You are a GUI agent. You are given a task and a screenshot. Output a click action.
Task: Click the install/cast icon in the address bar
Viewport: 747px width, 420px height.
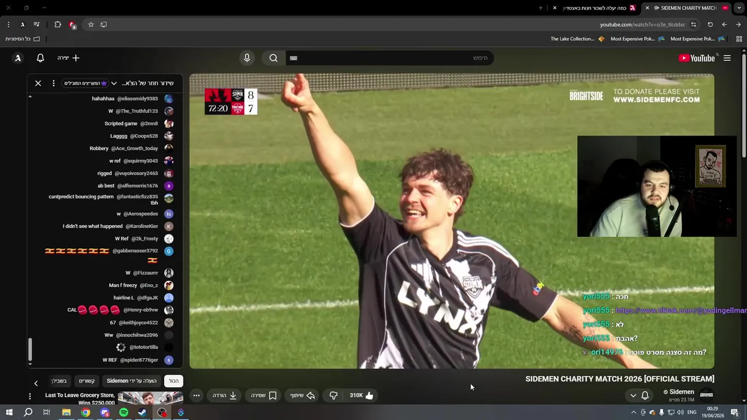(103, 24)
